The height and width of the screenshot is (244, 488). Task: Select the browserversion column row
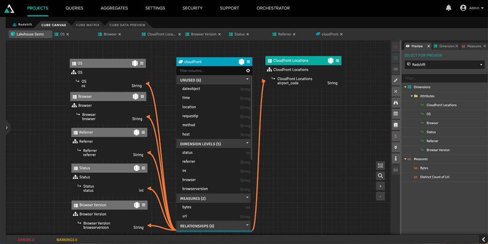click(x=214, y=189)
